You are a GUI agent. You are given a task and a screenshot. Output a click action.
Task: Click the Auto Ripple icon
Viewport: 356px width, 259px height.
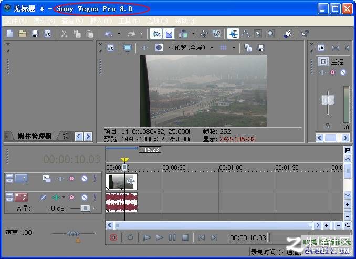pos(183,34)
